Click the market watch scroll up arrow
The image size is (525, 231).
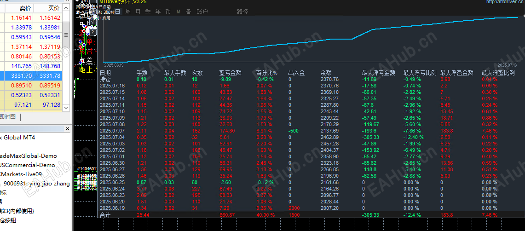point(66,8)
